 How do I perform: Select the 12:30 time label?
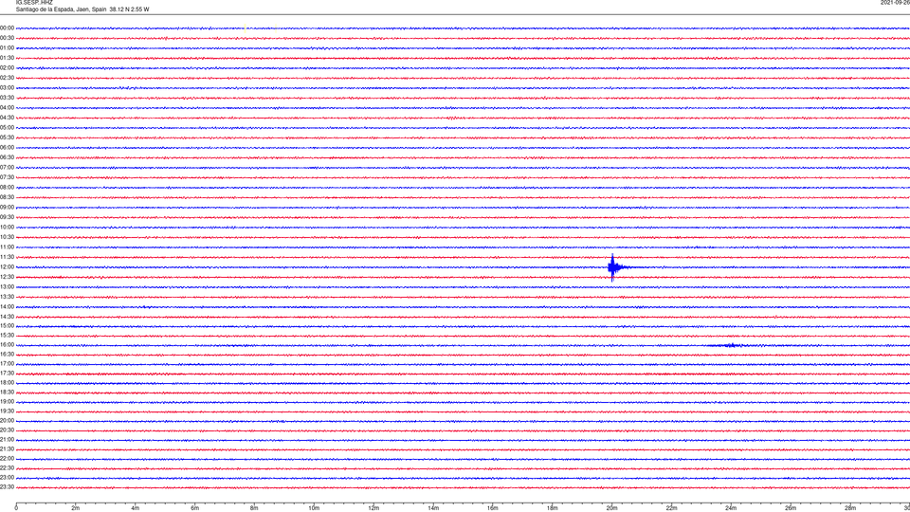[7, 277]
